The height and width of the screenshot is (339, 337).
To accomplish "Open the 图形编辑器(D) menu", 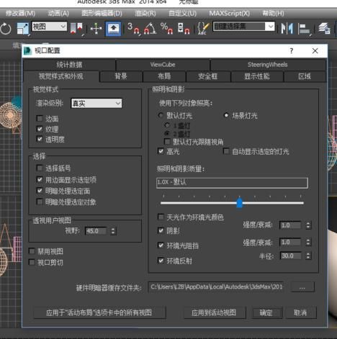I will 102,13.
